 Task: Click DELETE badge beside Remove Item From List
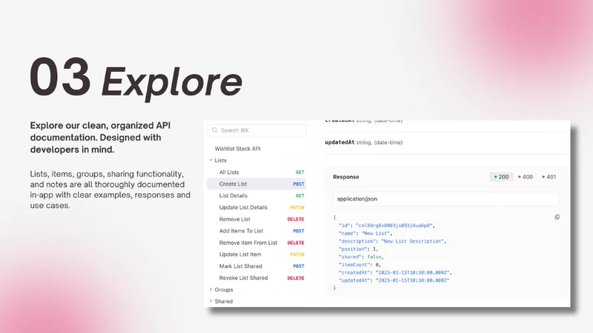point(296,243)
